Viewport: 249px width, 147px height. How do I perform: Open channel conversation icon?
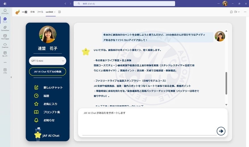click(231, 12)
